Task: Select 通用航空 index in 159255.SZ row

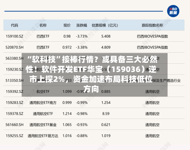Action: coord(152,136)
